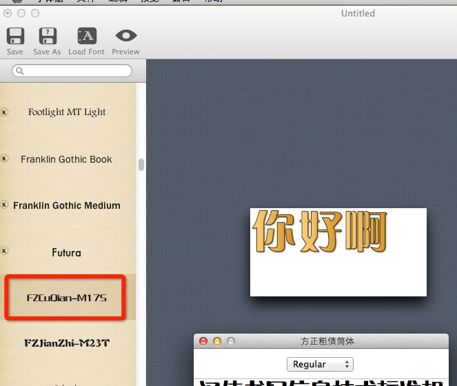Open the Load Font tool

point(87,37)
